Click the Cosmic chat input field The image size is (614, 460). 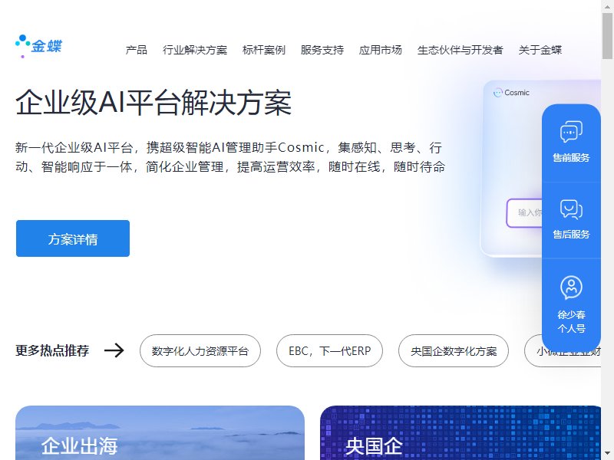click(x=524, y=213)
